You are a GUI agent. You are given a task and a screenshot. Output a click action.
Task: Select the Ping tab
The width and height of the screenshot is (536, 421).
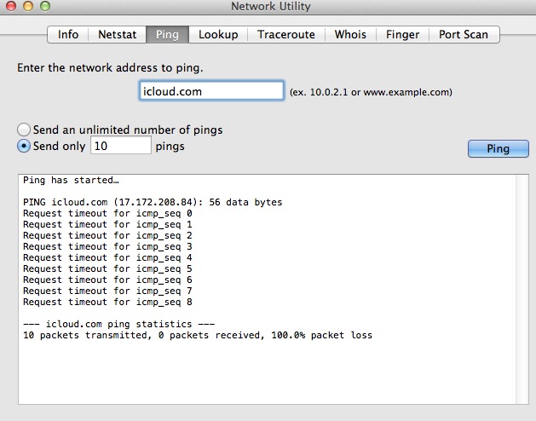[x=168, y=35]
